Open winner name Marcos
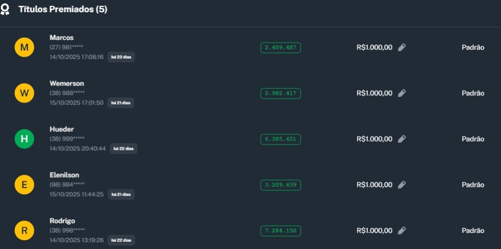Image resolution: width=501 pixels, height=249 pixels. [62, 38]
